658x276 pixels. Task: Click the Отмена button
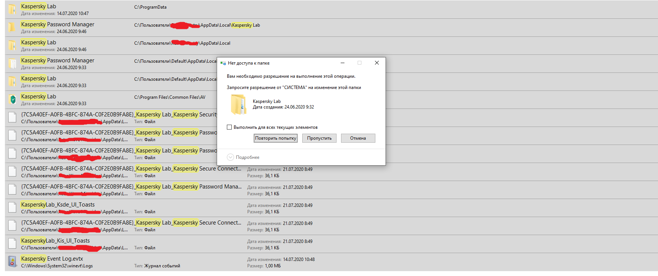[x=358, y=138]
